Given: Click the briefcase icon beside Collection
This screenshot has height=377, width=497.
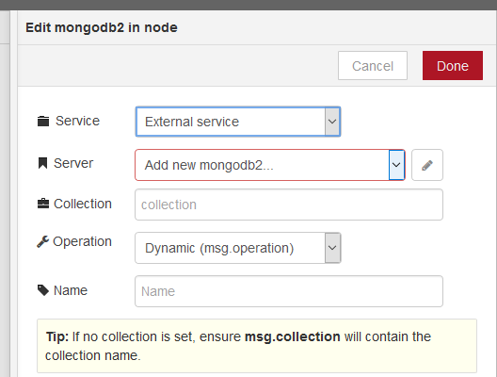Looking at the screenshot, I should coord(43,204).
